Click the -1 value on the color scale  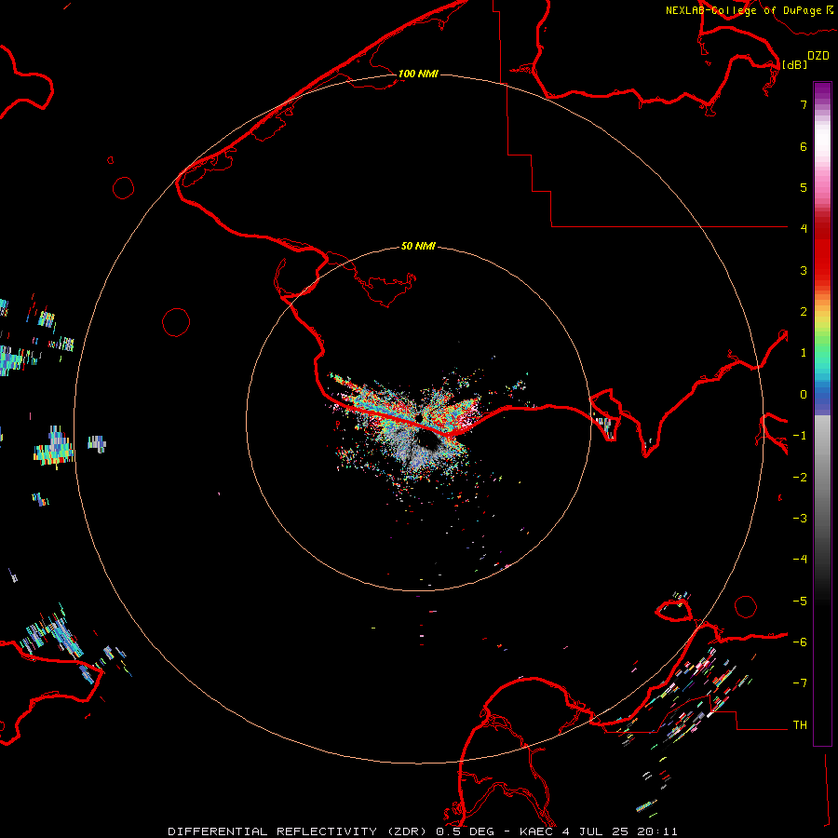tap(800, 436)
